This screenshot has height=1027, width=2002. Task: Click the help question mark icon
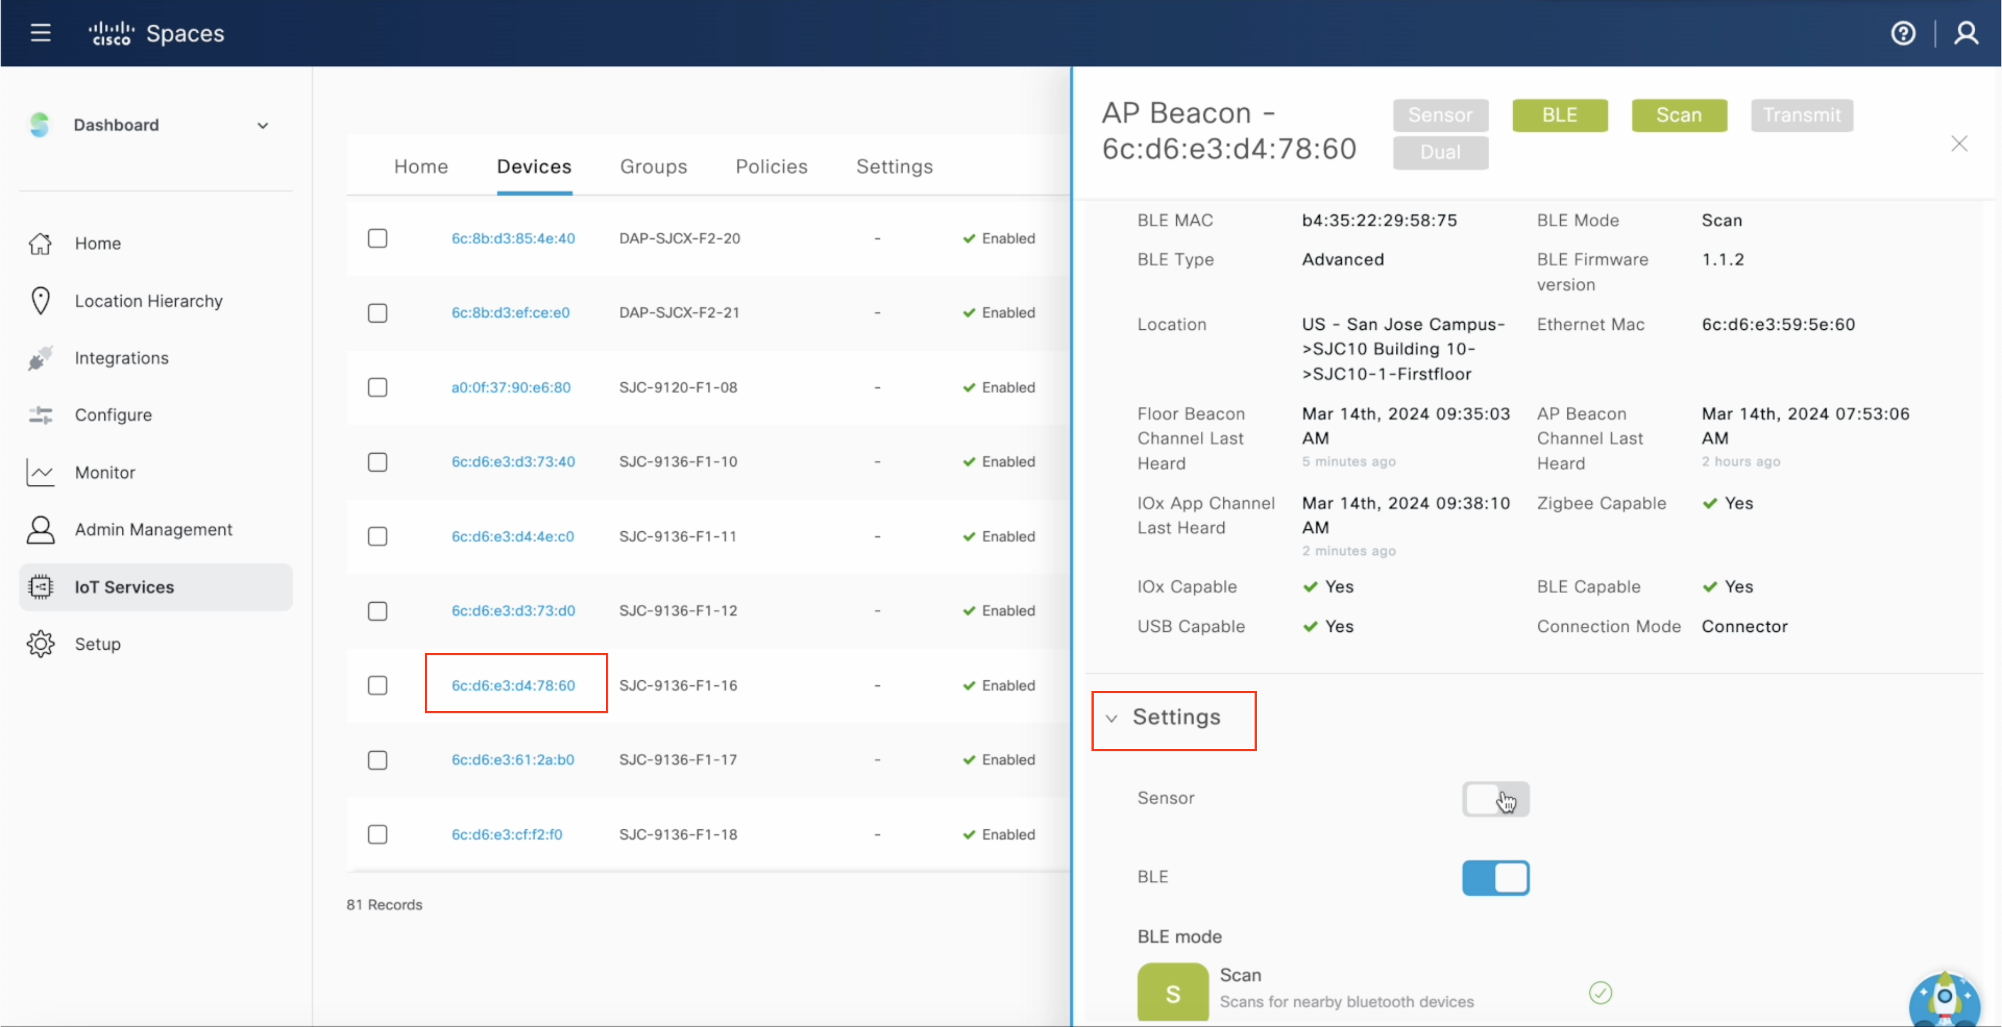tap(1903, 33)
